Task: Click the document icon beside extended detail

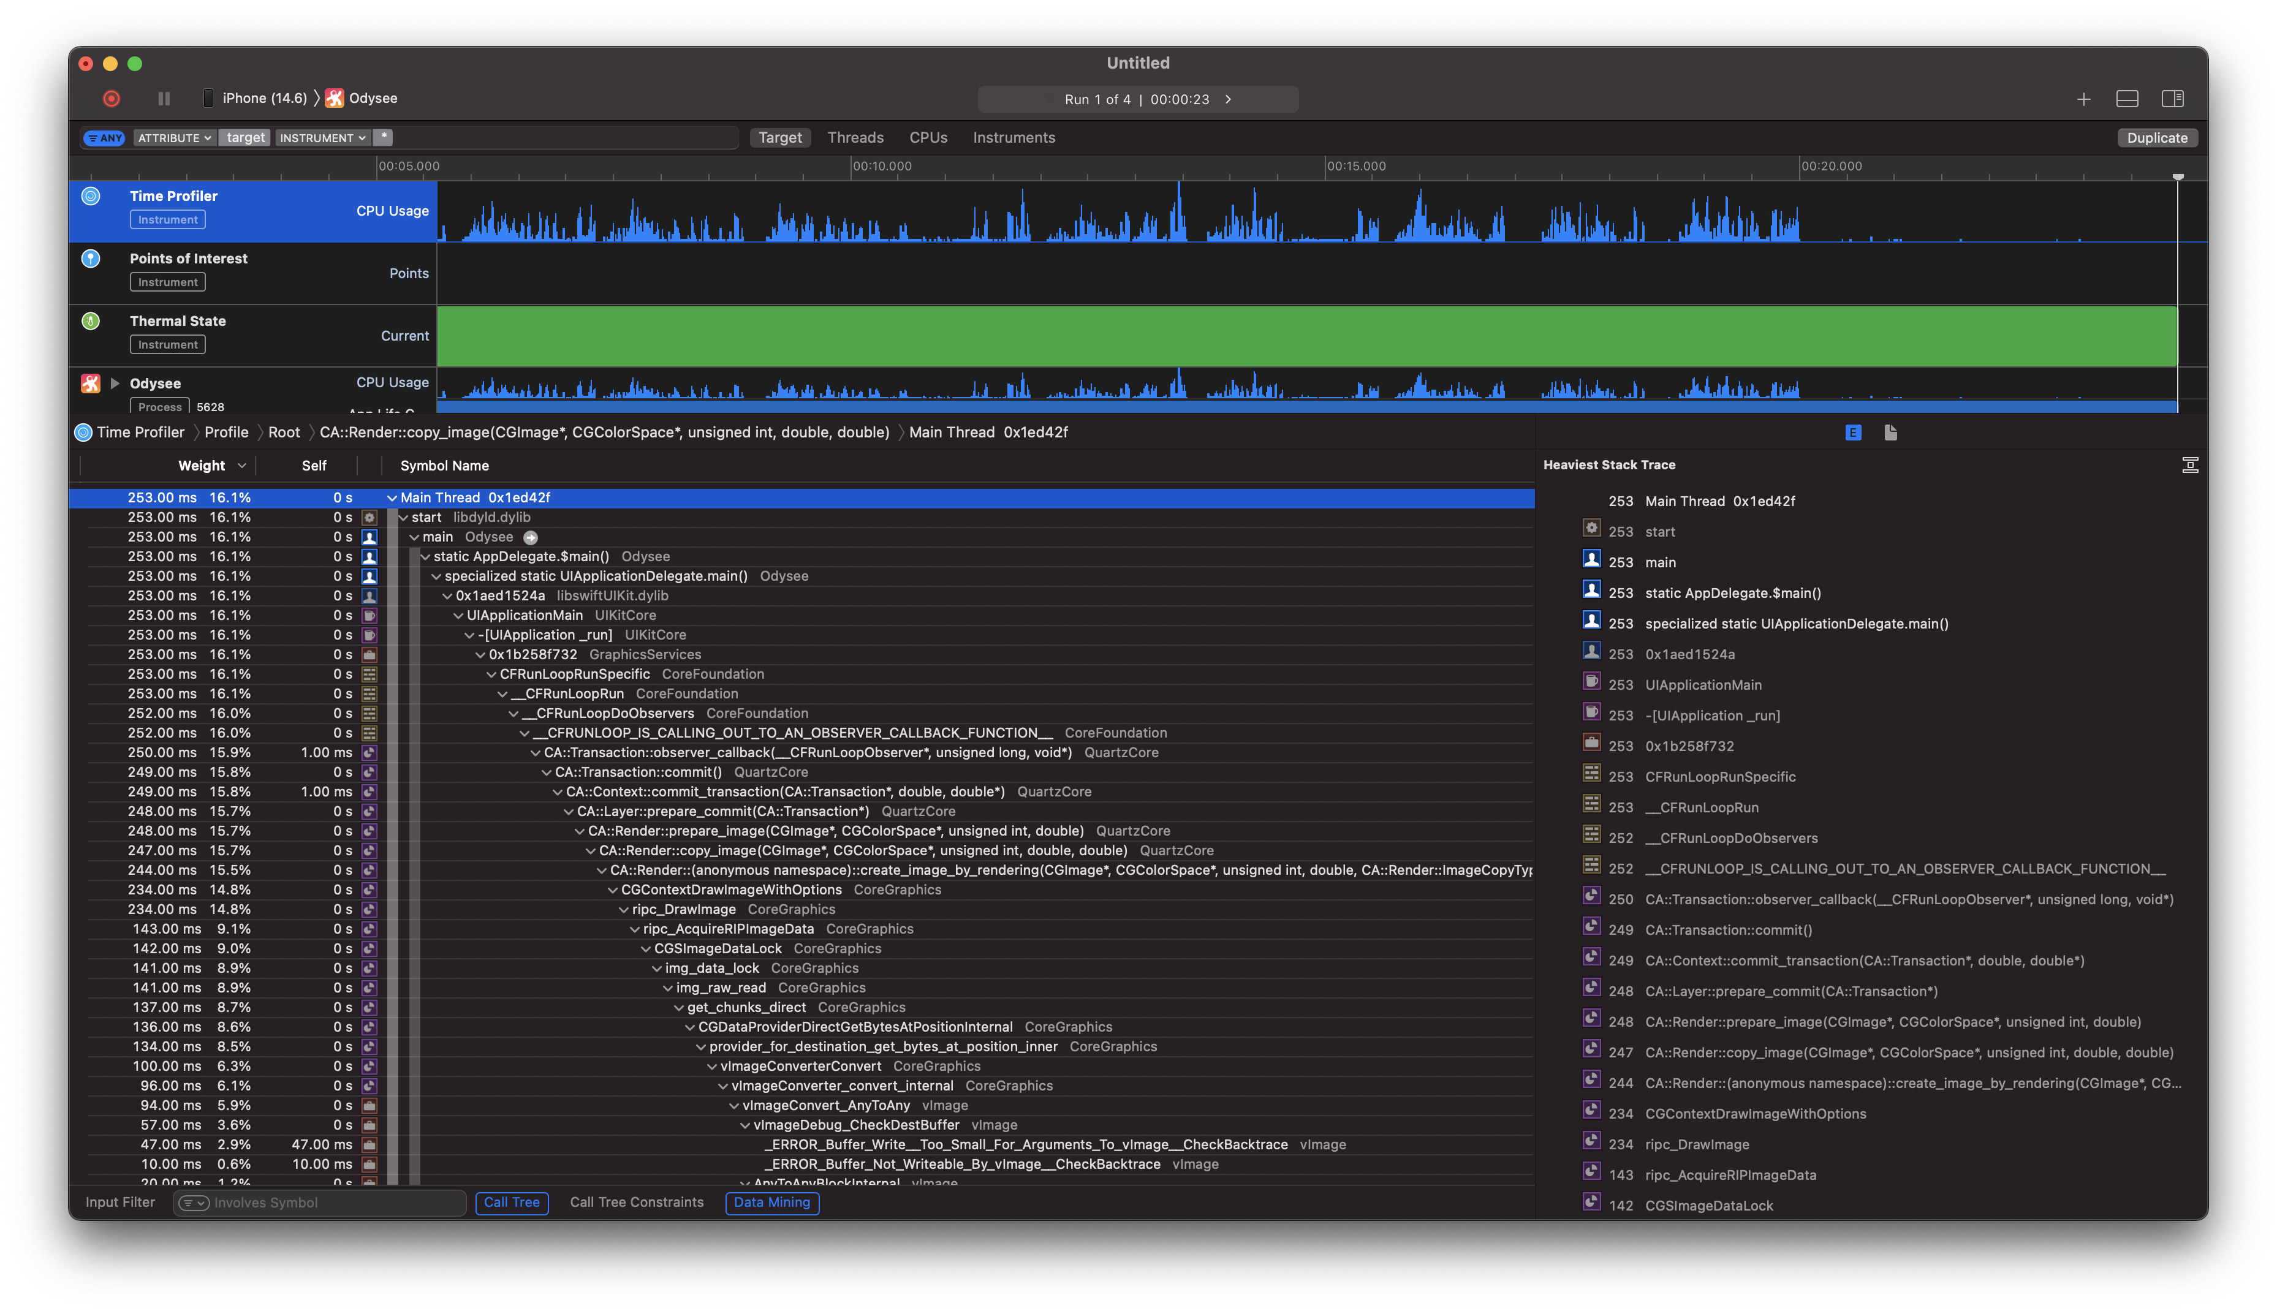Action: coord(1891,433)
